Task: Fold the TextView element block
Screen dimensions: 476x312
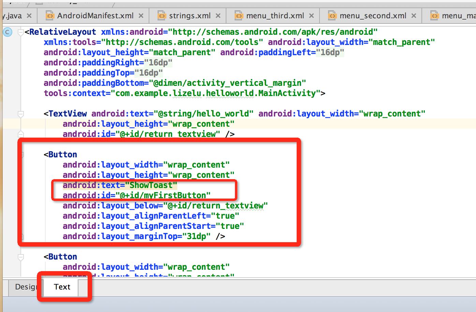Action: (21, 114)
